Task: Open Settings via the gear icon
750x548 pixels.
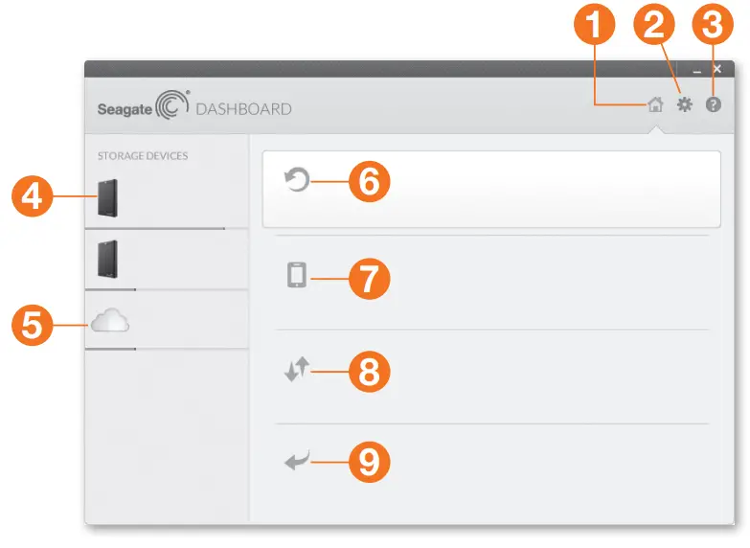Action: (685, 104)
